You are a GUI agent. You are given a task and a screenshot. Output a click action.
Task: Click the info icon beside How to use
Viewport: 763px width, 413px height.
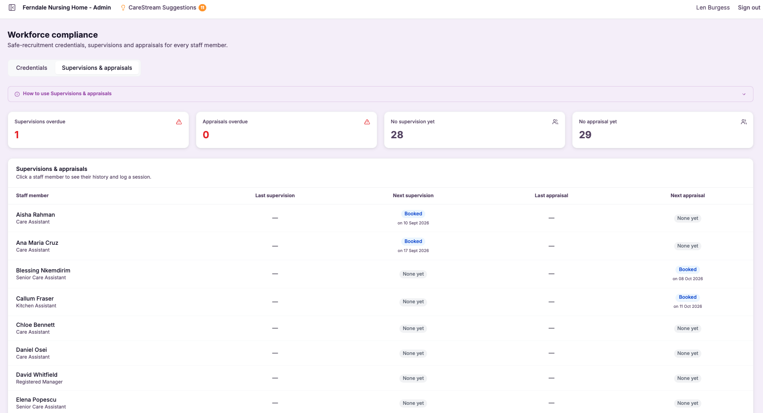tap(17, 94)
